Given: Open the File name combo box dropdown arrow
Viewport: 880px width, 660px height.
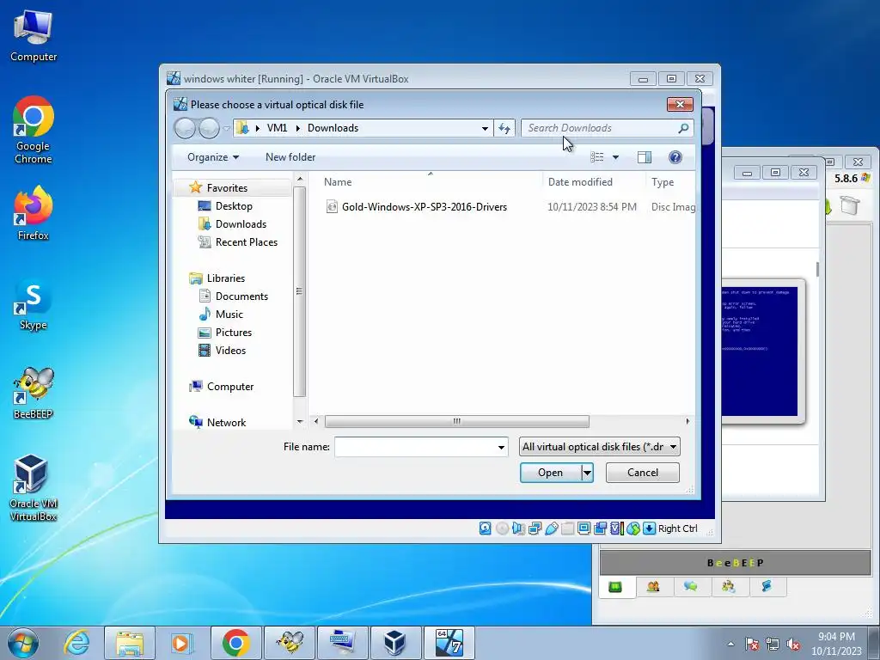Looking at the screenshot, I should 501,447.
